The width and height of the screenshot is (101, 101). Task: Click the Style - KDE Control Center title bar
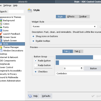coord(78,2)
